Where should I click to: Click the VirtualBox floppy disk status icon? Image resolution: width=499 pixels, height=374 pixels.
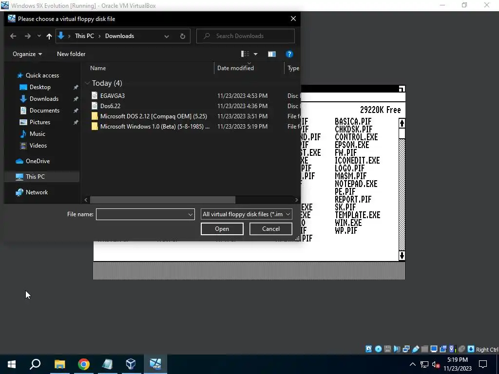(x=387, y=349)
